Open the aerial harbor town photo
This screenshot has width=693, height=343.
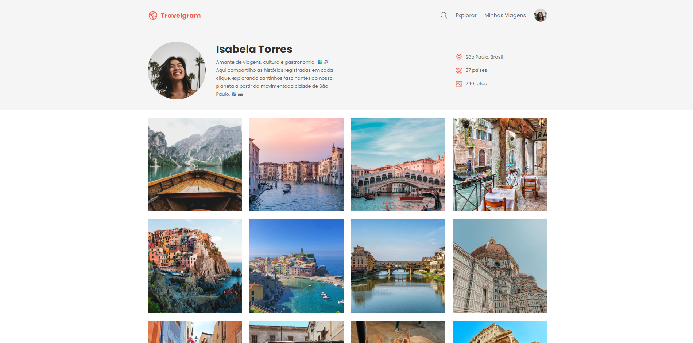tap(297, 266)
